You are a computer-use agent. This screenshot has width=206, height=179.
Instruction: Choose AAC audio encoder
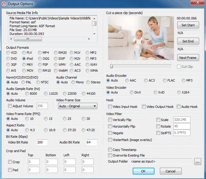(x=127, y=80)
